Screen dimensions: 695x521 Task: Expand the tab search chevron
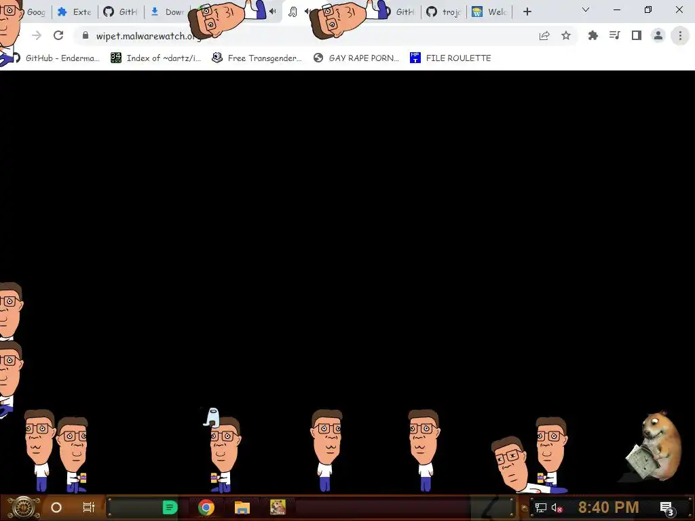coord(586,9)
